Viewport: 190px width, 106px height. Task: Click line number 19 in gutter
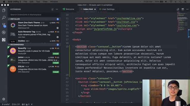coord(67,47)
